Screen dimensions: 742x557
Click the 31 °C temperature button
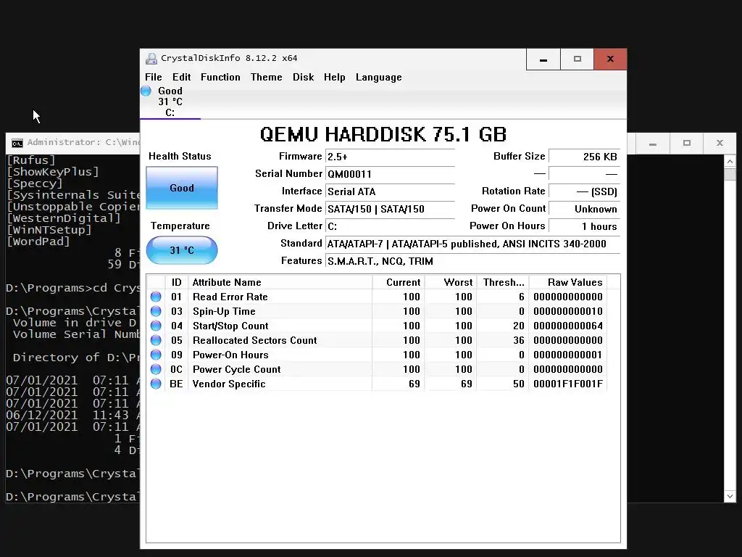tap(182, 250)
